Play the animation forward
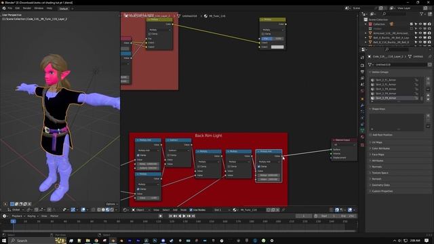434x244 pixels. point(184,216)
